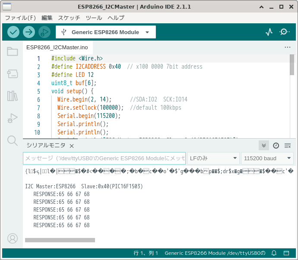Open the Sketchbook folder icon in sidebar

pos(13,51)
